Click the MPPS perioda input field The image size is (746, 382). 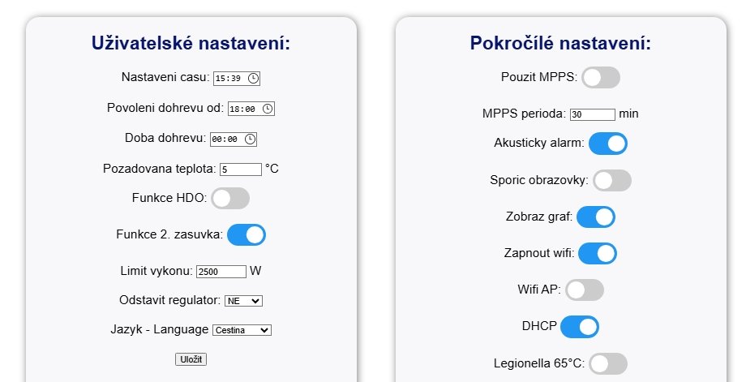tap(592, 114)
